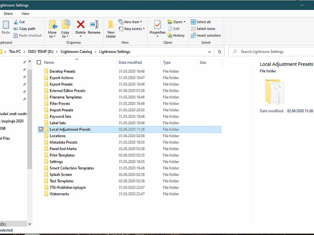
Task: Click the Export Actions folder icon
Action: point(46,77)
